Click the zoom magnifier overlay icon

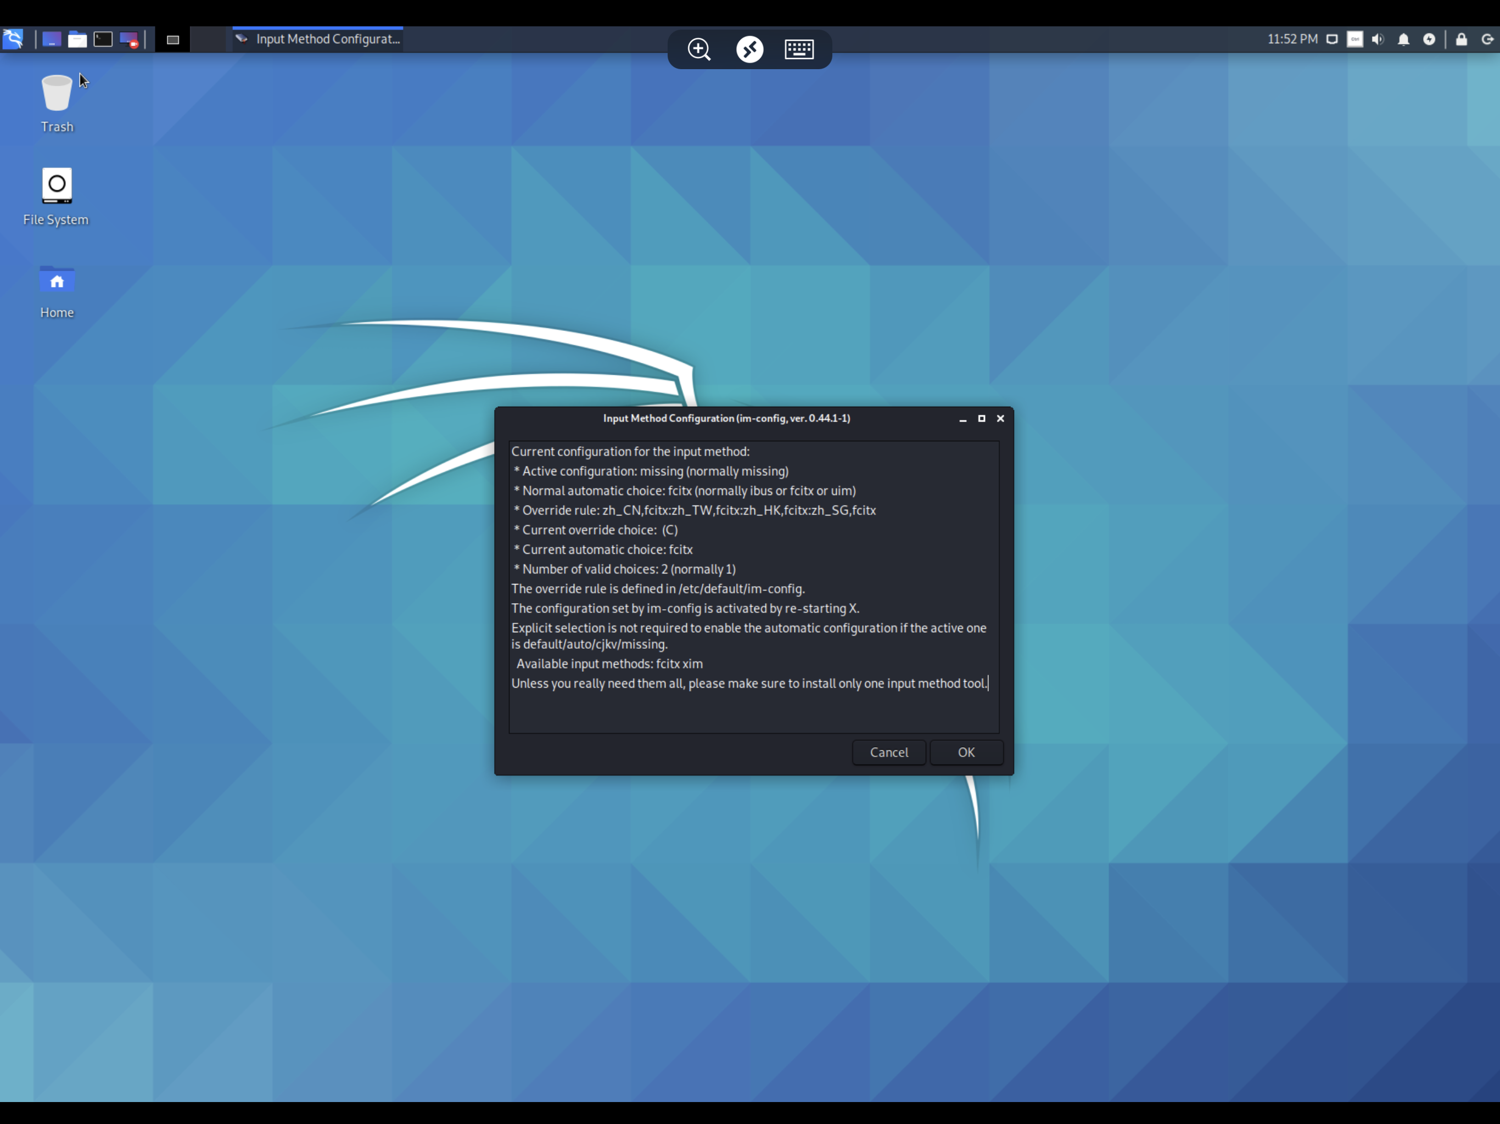699,49
